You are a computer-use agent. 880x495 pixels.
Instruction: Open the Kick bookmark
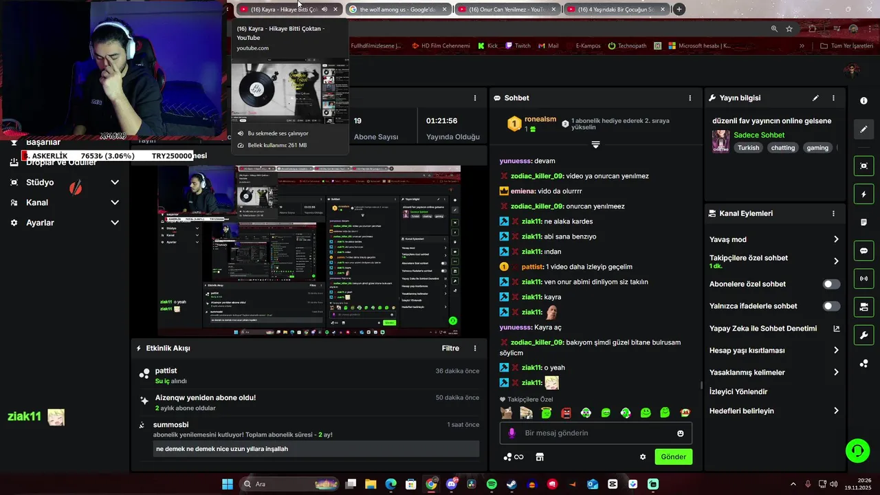tap(486, 46)
